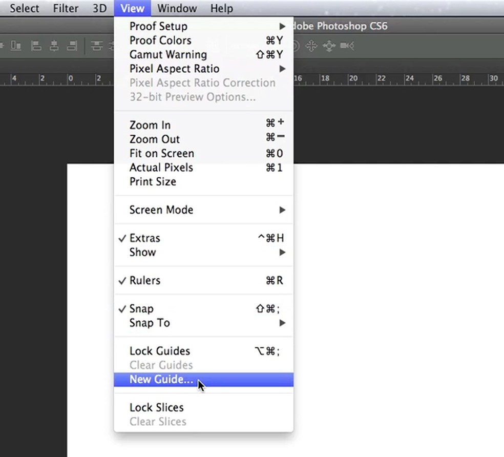Enable Lock Guides in the View menu
504x457 pixels.
click(x=204, y=351)
